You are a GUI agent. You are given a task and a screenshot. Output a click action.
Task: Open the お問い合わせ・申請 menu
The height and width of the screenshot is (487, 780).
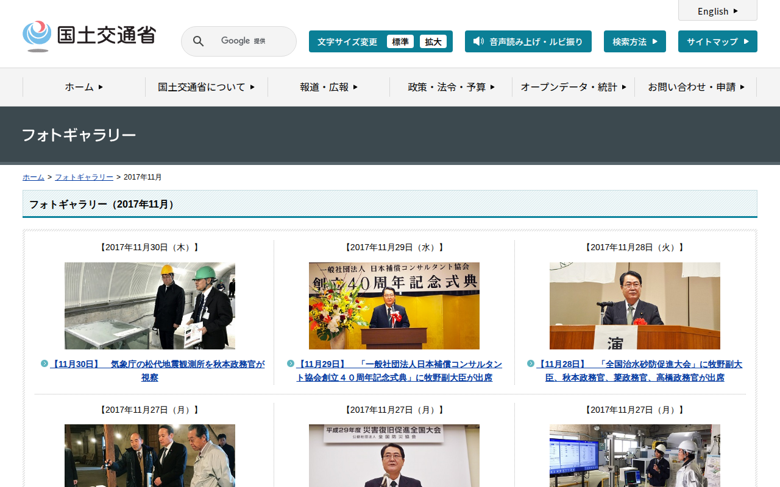point(696,87)
